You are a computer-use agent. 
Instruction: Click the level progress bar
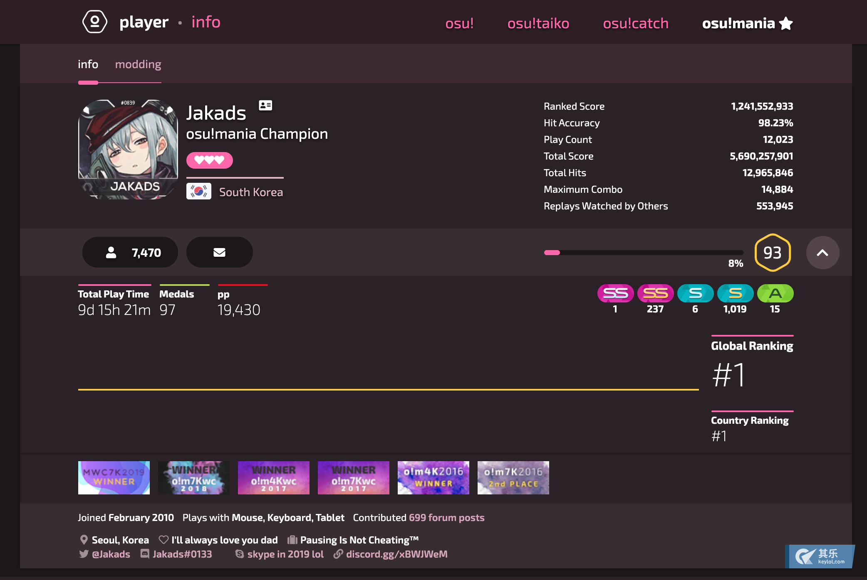pyautogui.click(x=644, y=253)
